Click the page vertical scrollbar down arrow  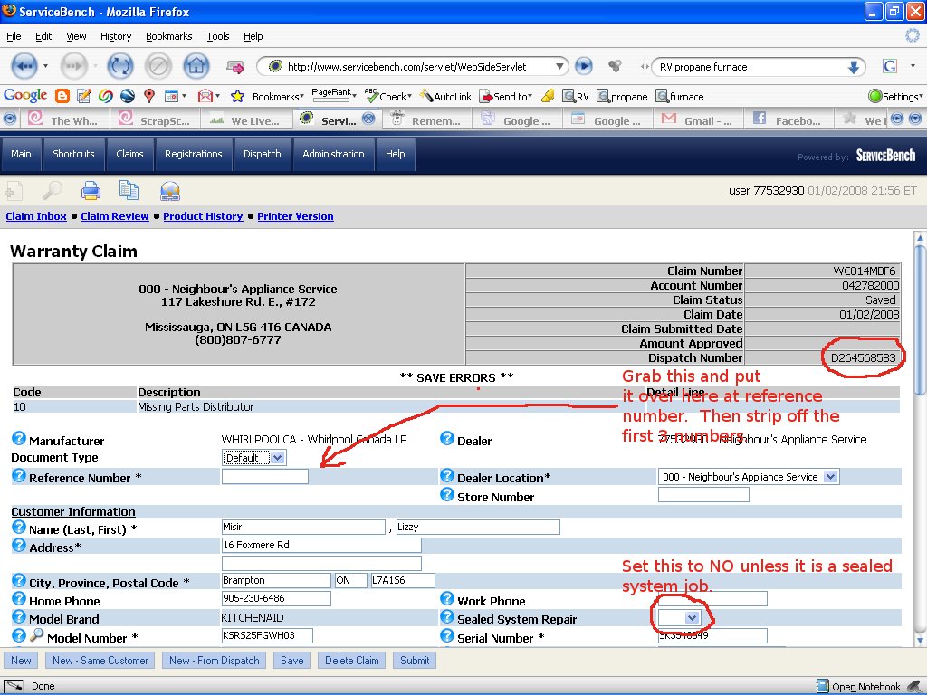click(x=920, y=640)
